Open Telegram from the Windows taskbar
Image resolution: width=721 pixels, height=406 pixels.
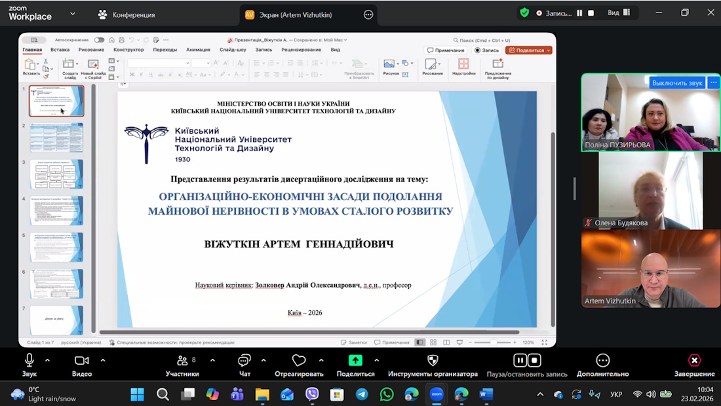pyautogui.click(x=362, y=394)
